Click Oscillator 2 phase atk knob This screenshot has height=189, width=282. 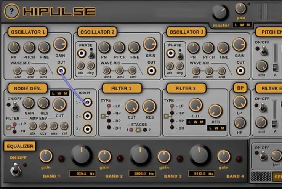80,66
